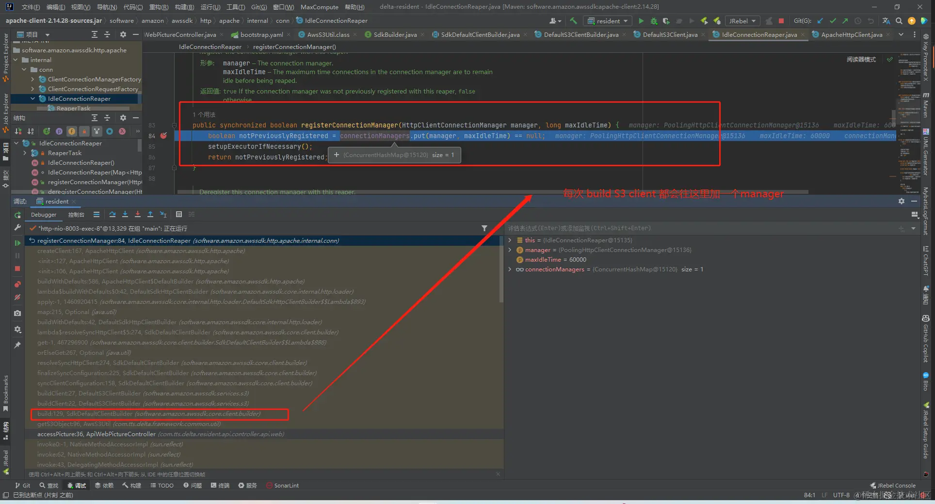
Task: Rerun resident debug session icon
Action: pyautogui.click(x=17, y=215)
